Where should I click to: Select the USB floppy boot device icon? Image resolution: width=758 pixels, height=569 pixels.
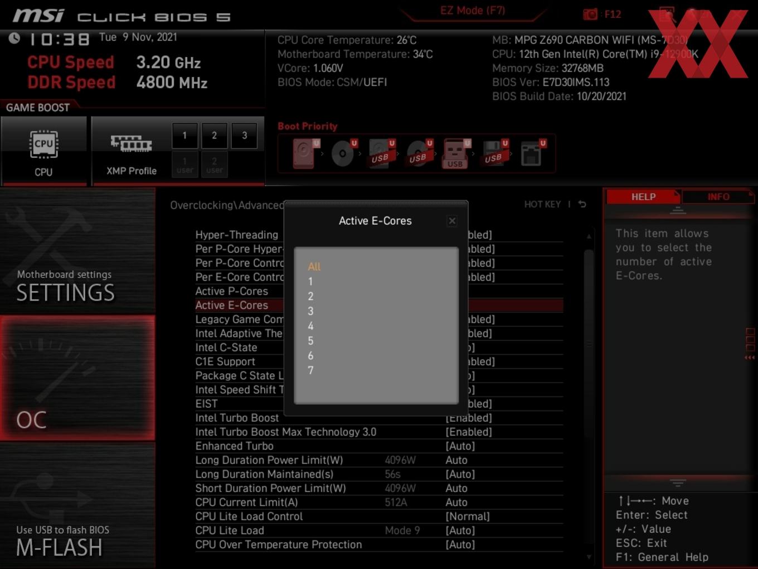494,153
